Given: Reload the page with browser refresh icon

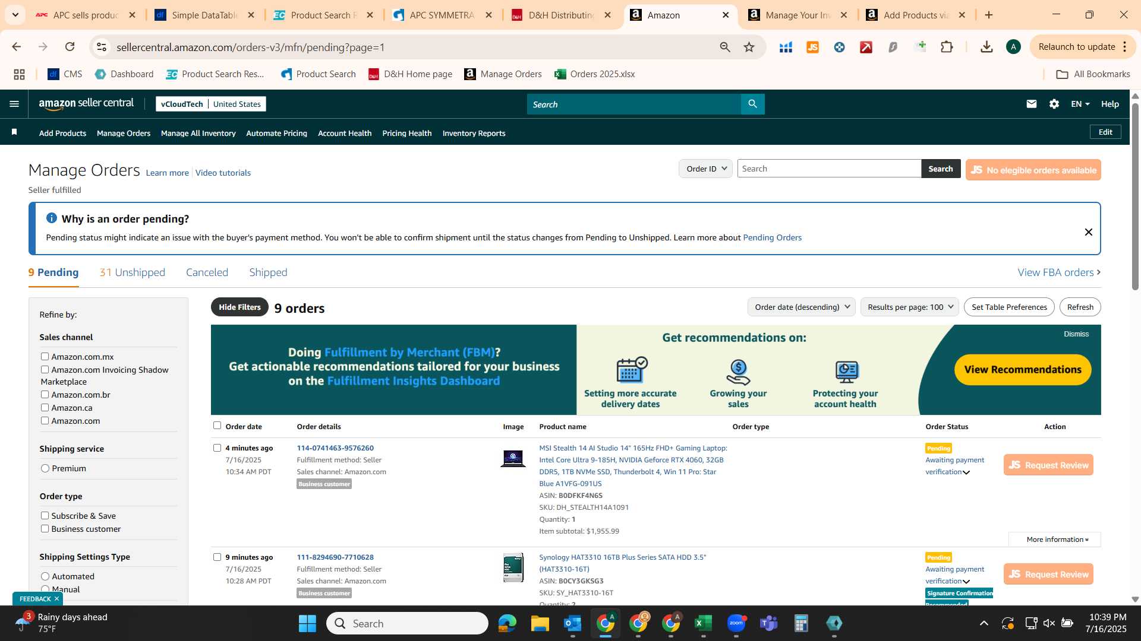Looking at the screenshot, I should (x=70, y=47).
